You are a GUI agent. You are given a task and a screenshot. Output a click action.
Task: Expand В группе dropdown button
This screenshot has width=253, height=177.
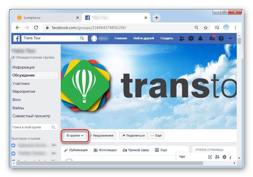coord(75,135)
